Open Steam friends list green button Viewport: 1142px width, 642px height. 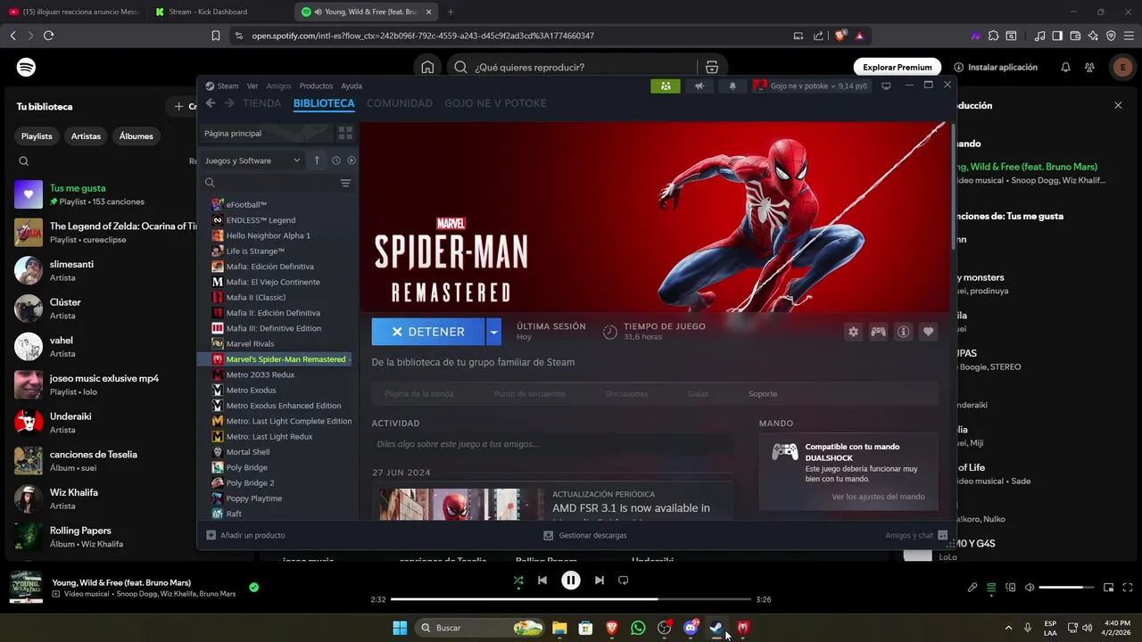(x=666, y=86)
